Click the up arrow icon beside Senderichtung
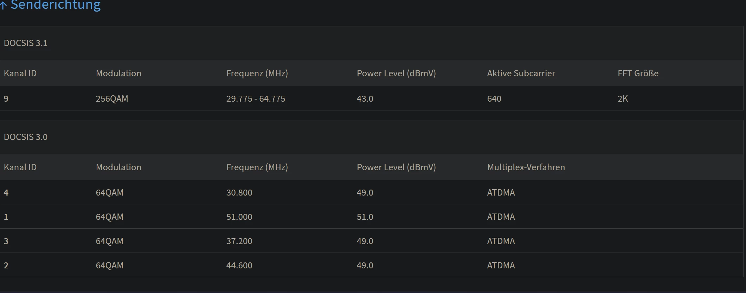This screenshot has height=293, width=746. [x=4, y=6]
